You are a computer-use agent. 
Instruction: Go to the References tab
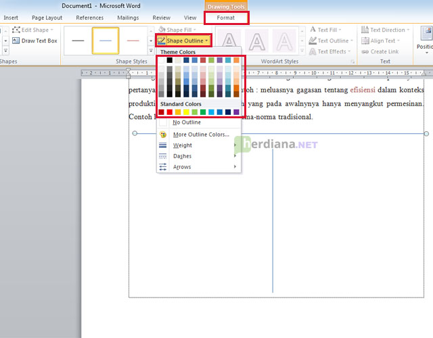coord(90,18)
